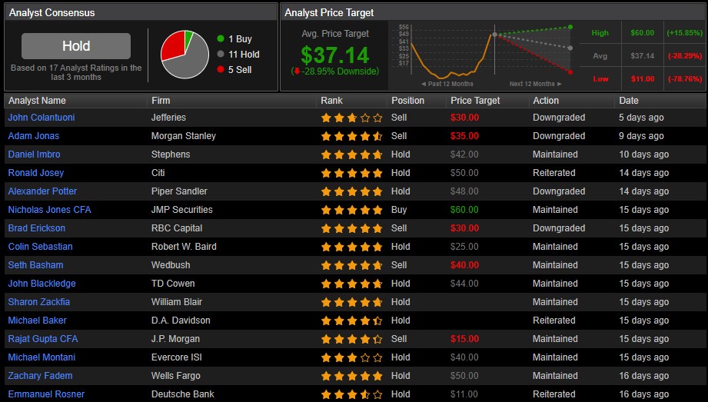
Task: Open analyst Daniel Imbro's profile
Action: point(34,154)
